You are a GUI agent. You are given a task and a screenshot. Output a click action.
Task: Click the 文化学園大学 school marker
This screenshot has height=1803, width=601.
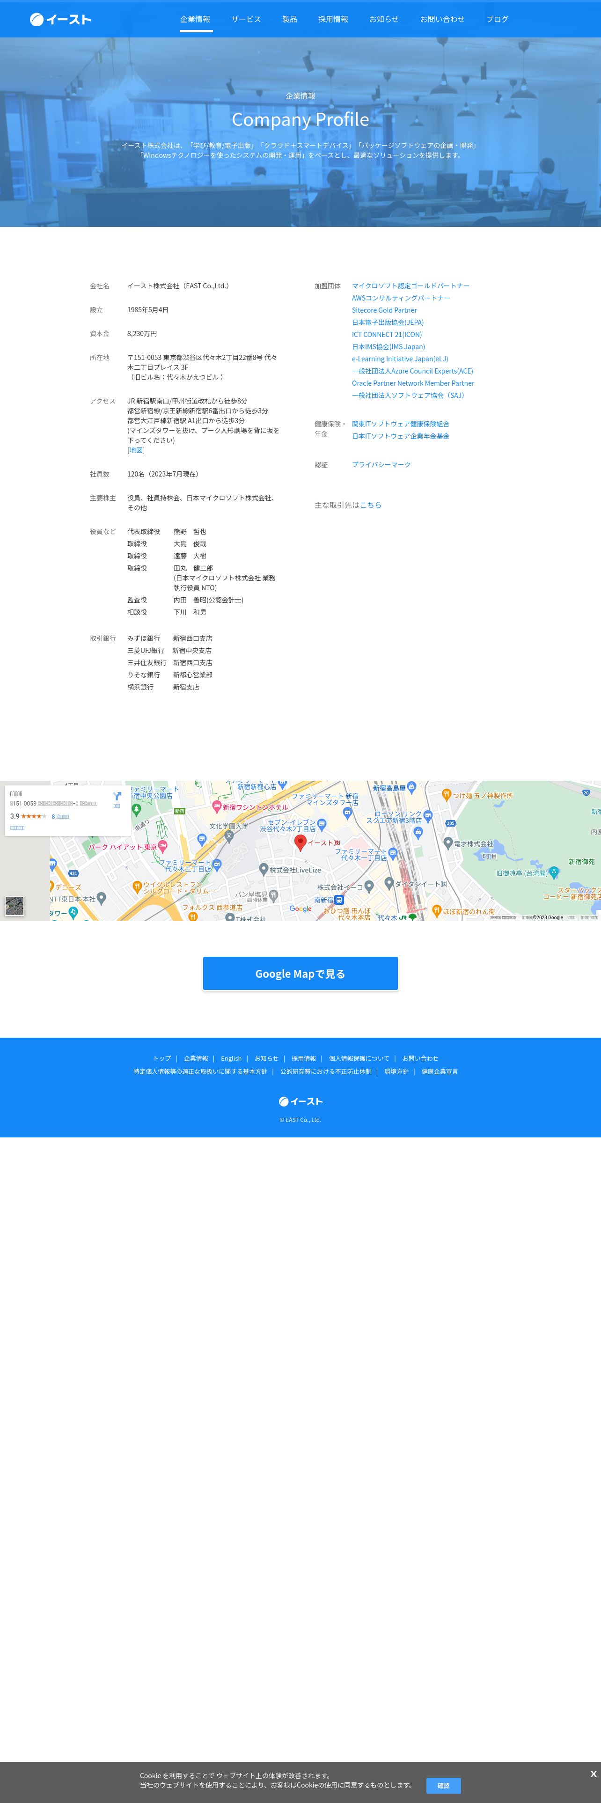pyautogui.click(x=229, y=836)
